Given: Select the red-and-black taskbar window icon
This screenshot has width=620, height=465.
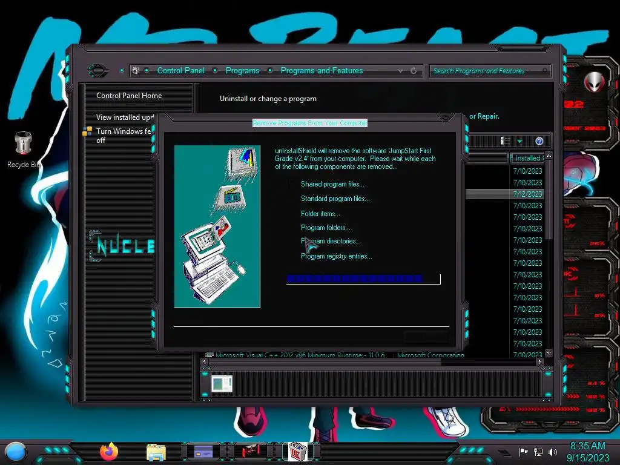Looking at the screenshot, I should pyautogui.click(x=250, y=452).
